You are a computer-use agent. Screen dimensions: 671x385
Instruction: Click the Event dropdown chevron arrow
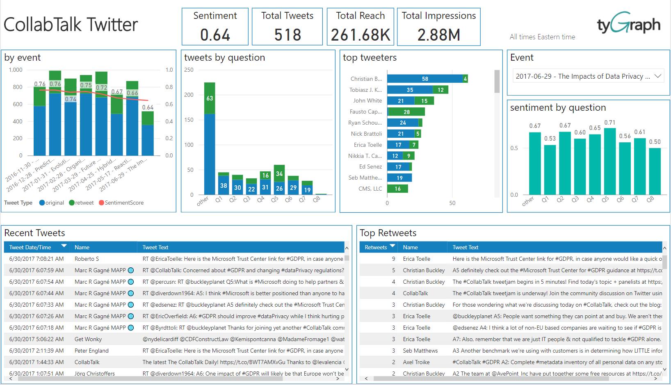pos(657,76)
